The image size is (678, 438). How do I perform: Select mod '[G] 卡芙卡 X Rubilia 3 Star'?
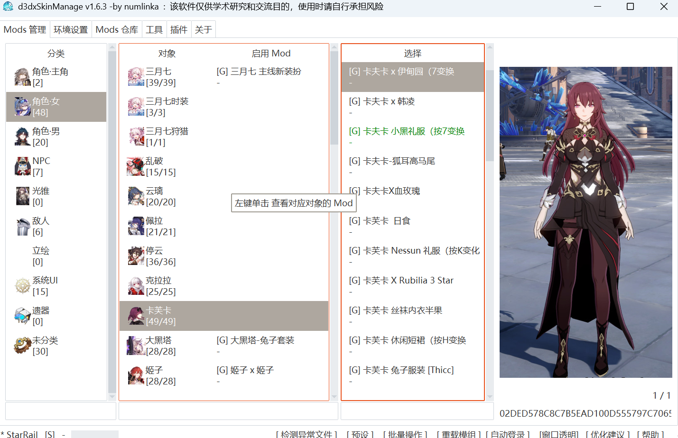click(x=413, y=286)
